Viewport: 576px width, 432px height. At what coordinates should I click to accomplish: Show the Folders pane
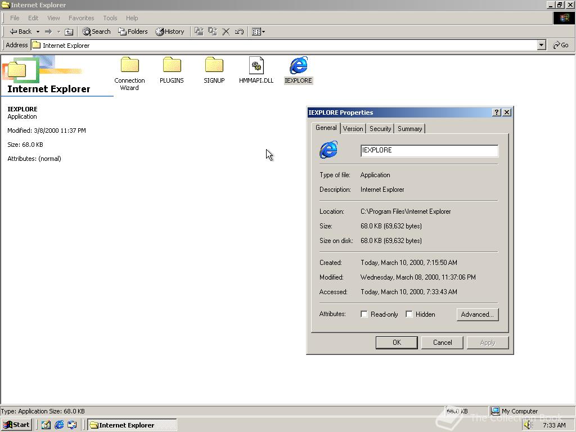pos(133,31)
